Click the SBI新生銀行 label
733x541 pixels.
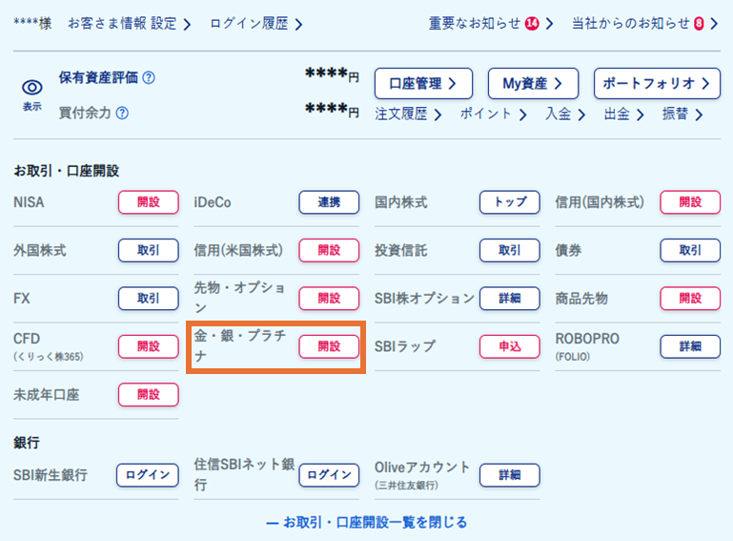[51, 475]
